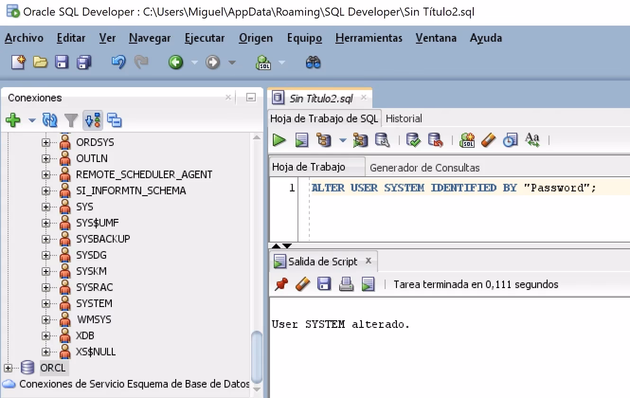Open the Ejecutar menu
This screenshot has width=630, height=398.
point(205,38)
